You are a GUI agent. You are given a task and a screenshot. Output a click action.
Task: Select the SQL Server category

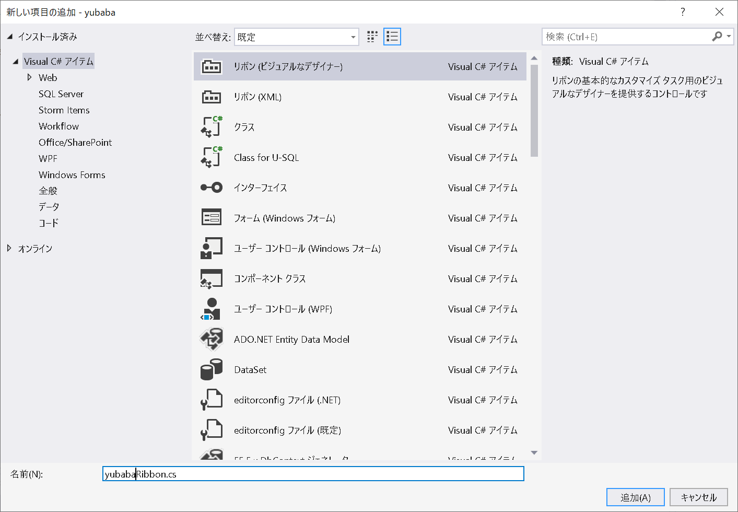[61, 94]
